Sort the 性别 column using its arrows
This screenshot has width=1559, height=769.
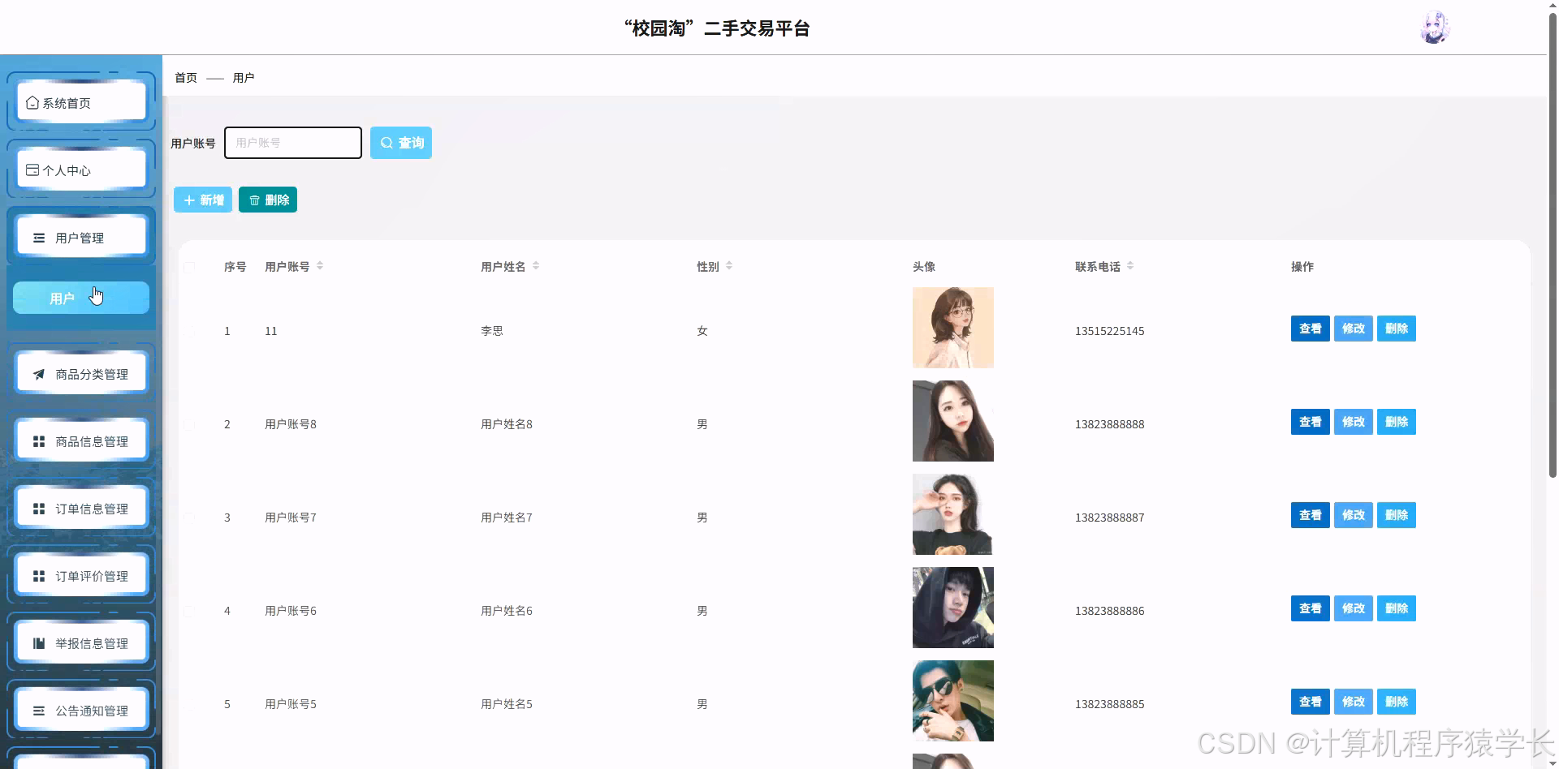point(729,265)
